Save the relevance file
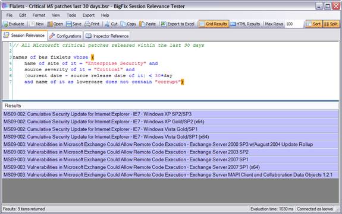The image size is (342, 214). click(x=74, y=24)
